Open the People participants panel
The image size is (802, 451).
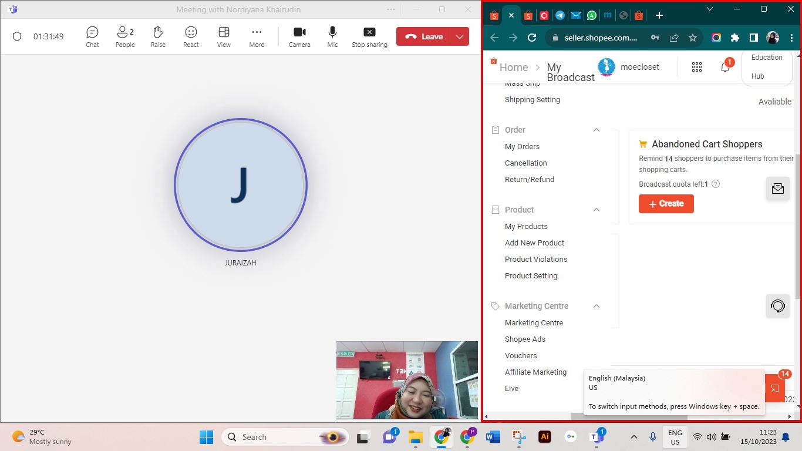point(125,36)
